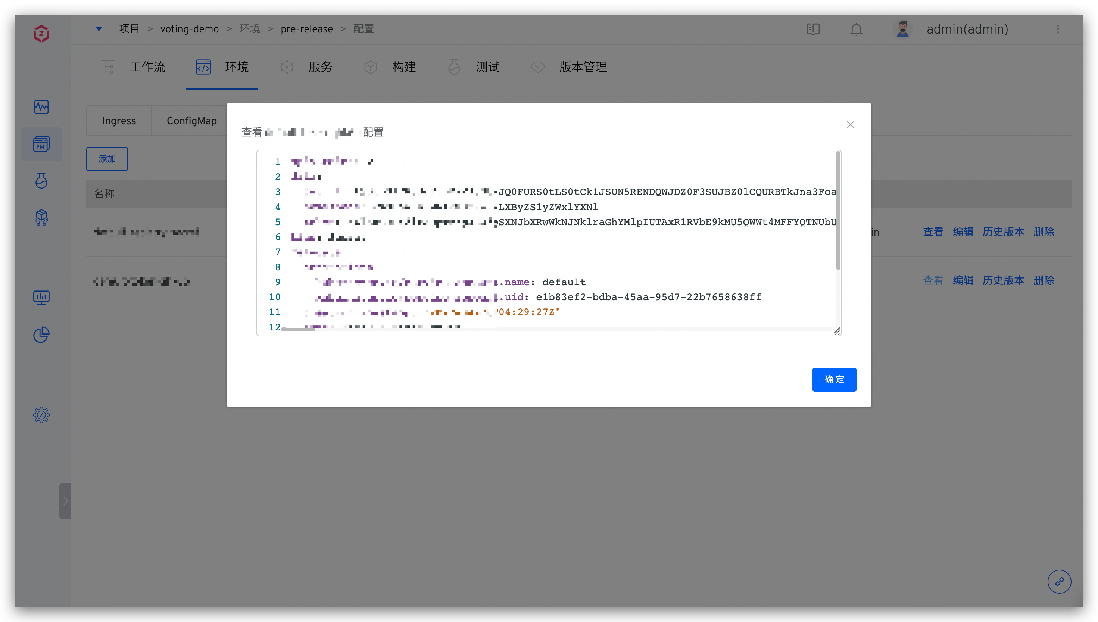Click the 添加 add button

(x=107, y=159)
